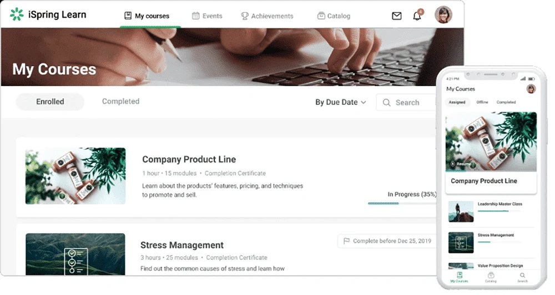Screen dimensions: 555x295
Task: Open messages via the envelope icon
Action: click(397, 16)
